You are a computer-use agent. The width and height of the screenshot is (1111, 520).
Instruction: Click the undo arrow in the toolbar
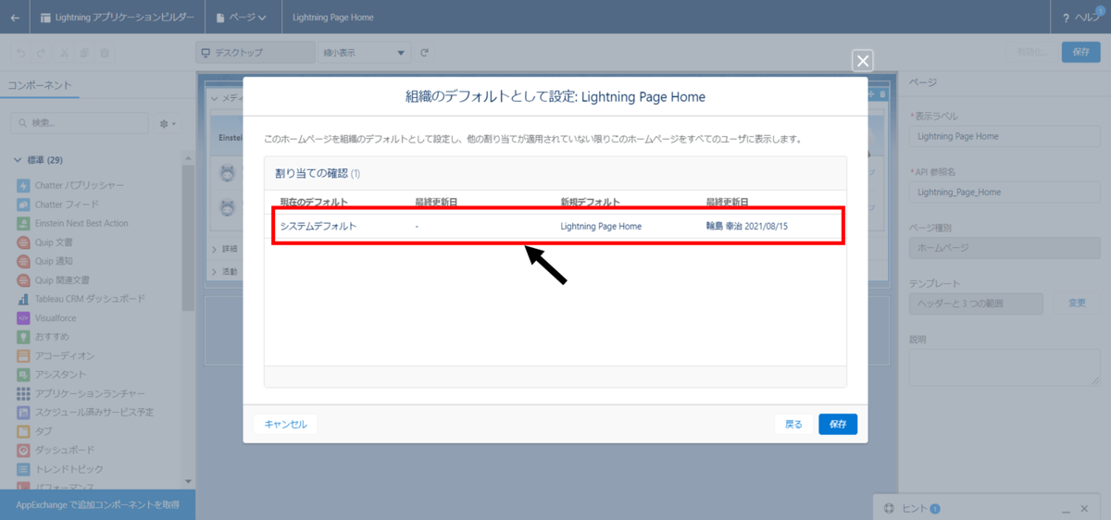pos(21,53)
